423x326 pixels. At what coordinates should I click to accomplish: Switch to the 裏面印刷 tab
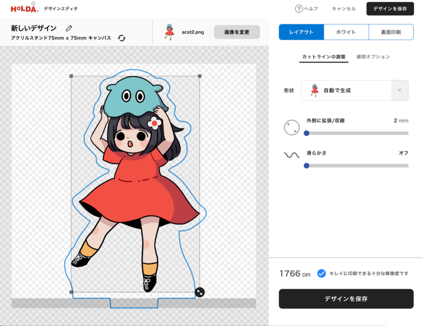391,32
